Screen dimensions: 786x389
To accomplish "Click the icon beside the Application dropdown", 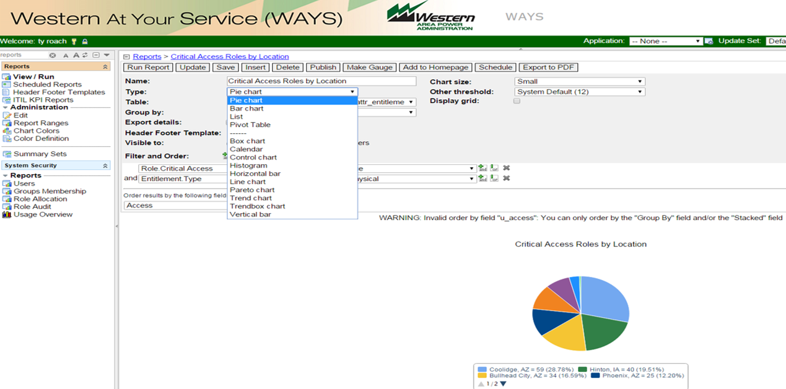I will click(x=709, y=42).
